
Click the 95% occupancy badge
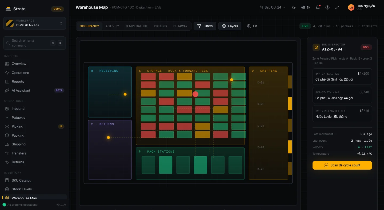click(366, 47)
